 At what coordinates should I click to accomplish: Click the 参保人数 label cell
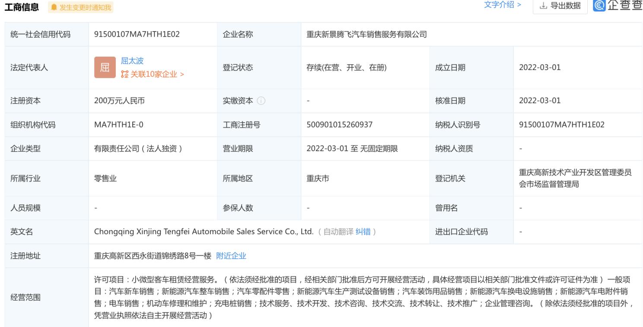click(x=259, y=208)
